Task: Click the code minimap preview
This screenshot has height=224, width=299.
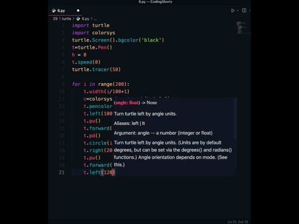Action: coord(240,29)
